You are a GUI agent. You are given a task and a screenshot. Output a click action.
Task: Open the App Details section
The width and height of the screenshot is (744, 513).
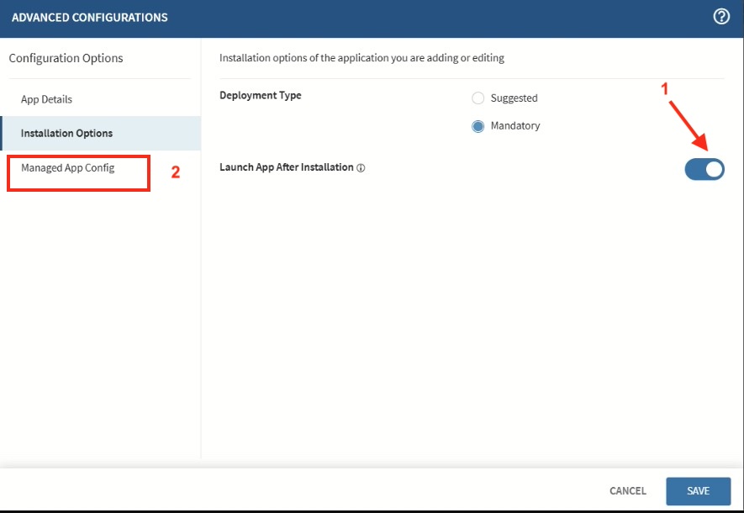point(46,99)
